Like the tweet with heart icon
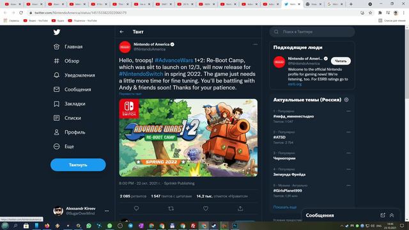409x230 pixels. point(206,208)
